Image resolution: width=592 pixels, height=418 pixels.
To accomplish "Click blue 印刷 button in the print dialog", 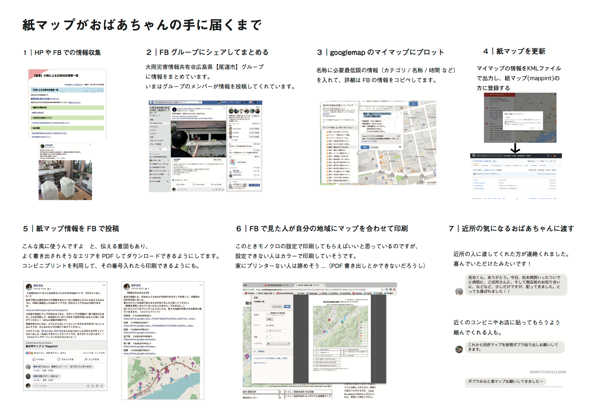I will click(287, 306).
